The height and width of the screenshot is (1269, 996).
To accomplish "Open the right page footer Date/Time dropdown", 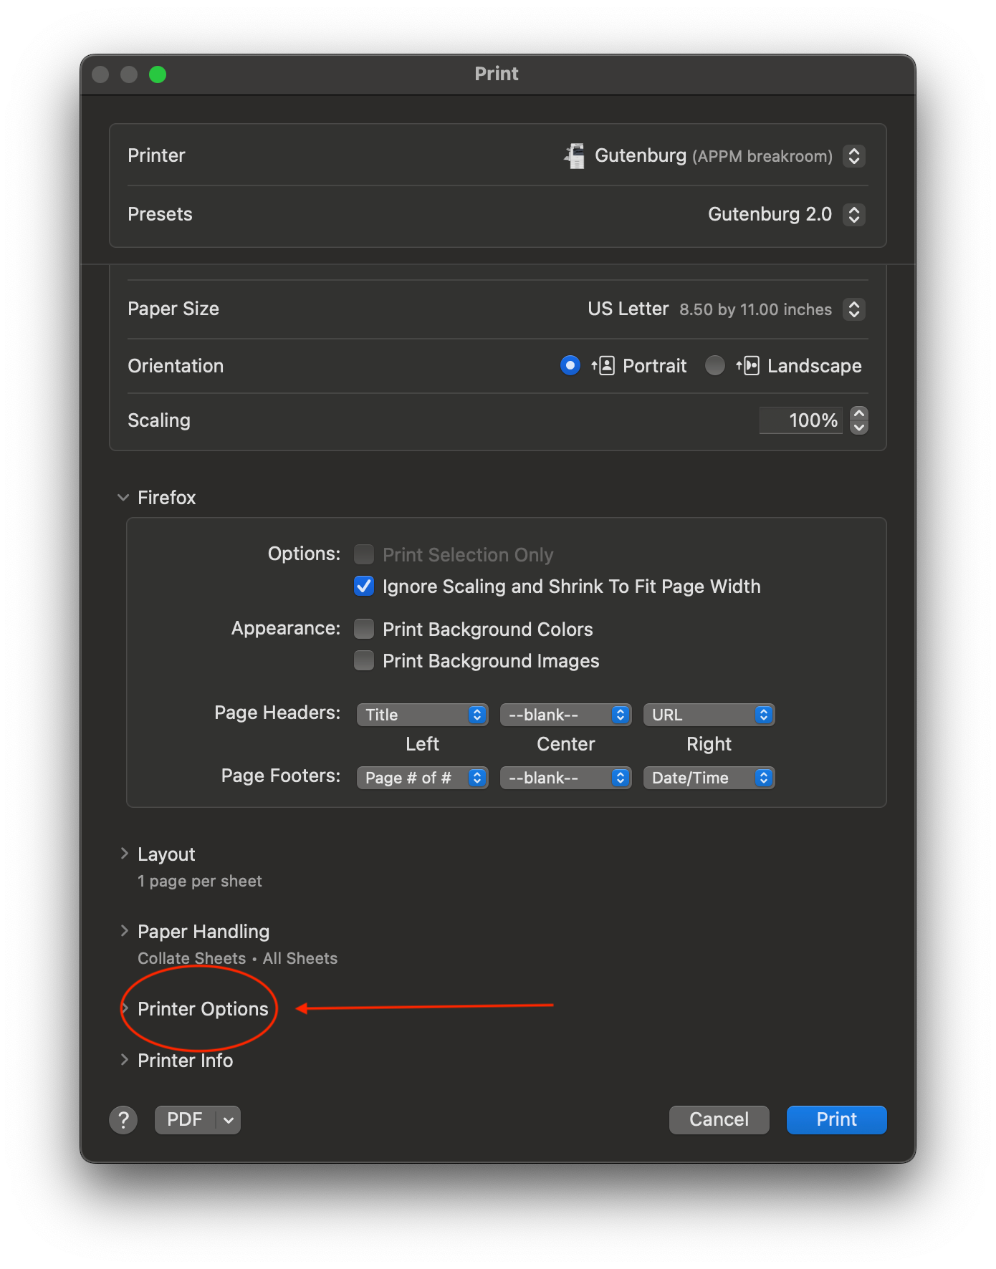I will click(x=709, y=778).
